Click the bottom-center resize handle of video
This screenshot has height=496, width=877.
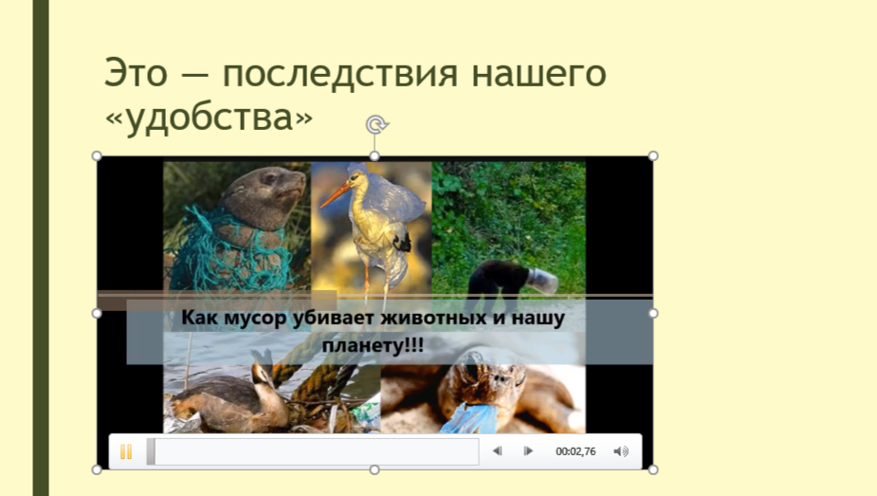[x=375, y=469]
